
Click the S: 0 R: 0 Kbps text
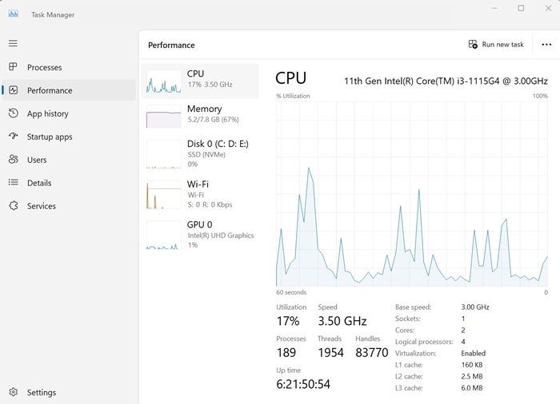point(210,204)
